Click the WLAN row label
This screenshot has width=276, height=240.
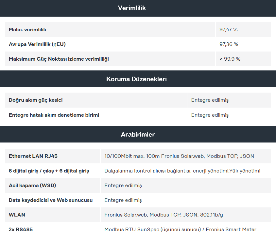pos(17,215)
